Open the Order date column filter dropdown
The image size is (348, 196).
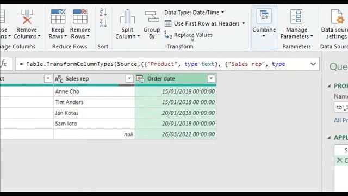click(211, 78)
